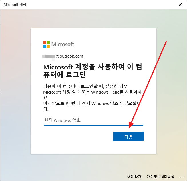The height and width of the screenshot is (181, 187).
Task: Click the '다음에 이 컴퓨터에 로그인할 때' paragraph
Action: [x=92, y=92]
